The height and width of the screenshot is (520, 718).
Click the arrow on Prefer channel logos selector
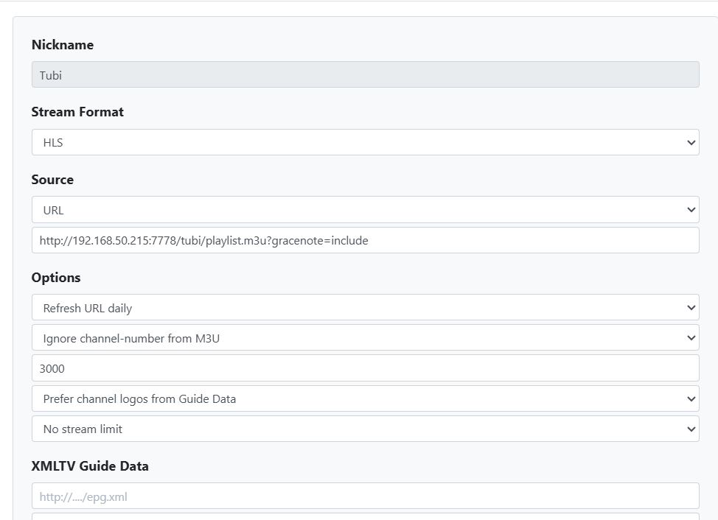(691, 398)
